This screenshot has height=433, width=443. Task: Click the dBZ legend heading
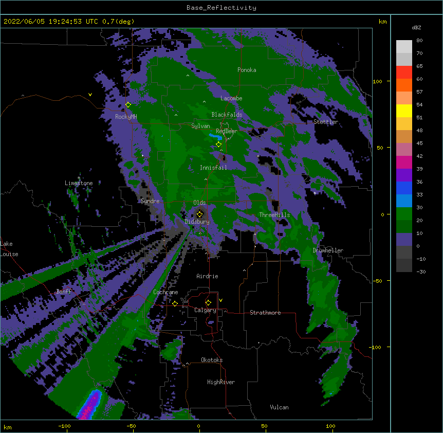(x=416, y=27)
